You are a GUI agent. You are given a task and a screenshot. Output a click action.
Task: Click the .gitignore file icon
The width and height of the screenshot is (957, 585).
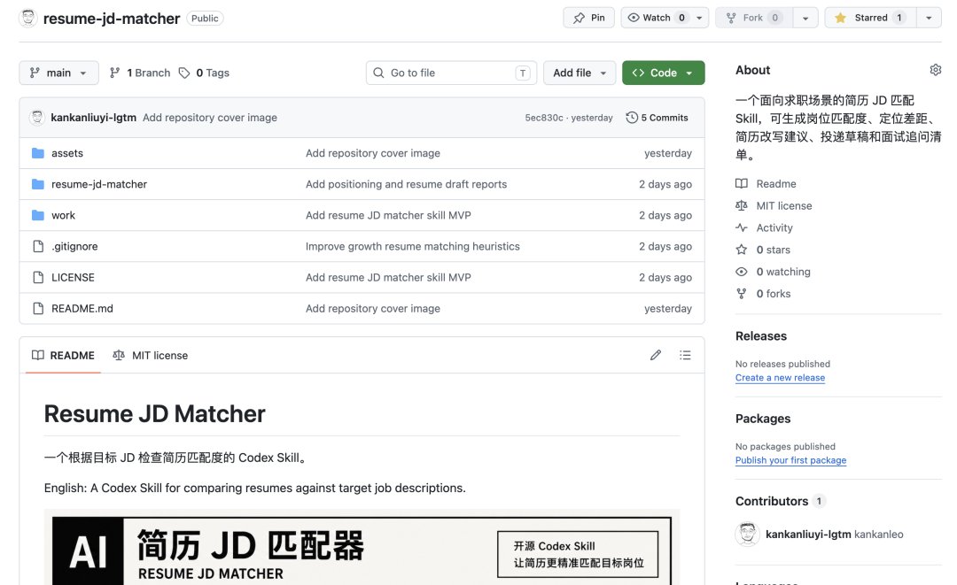pos(38,246)
